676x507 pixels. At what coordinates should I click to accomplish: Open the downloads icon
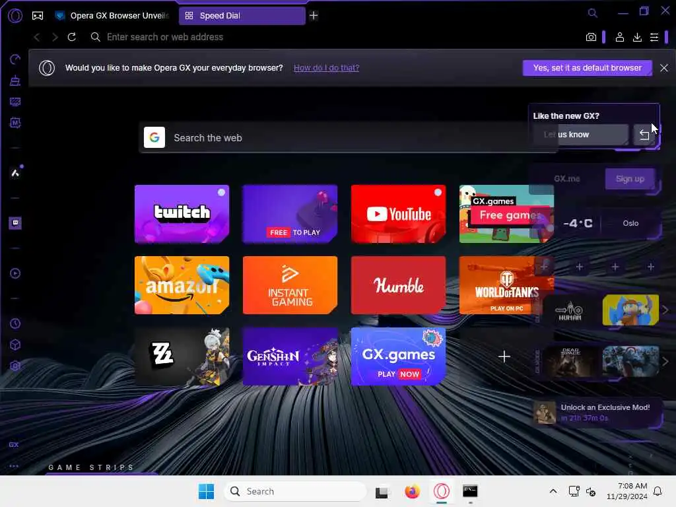coord(637,37)
